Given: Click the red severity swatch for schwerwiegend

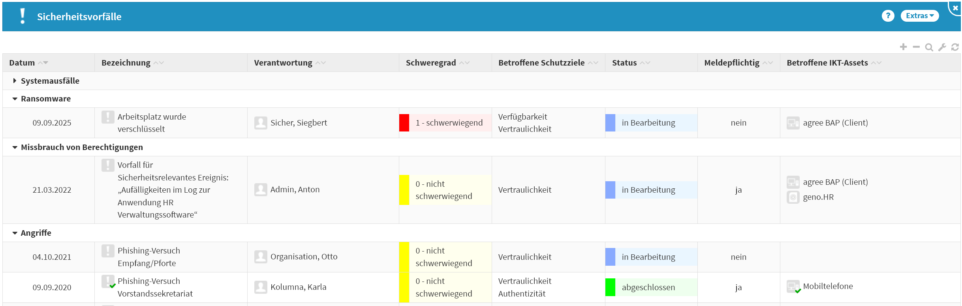Looking at the screenshot, I should pyautogui.click(x=404, y=123).
